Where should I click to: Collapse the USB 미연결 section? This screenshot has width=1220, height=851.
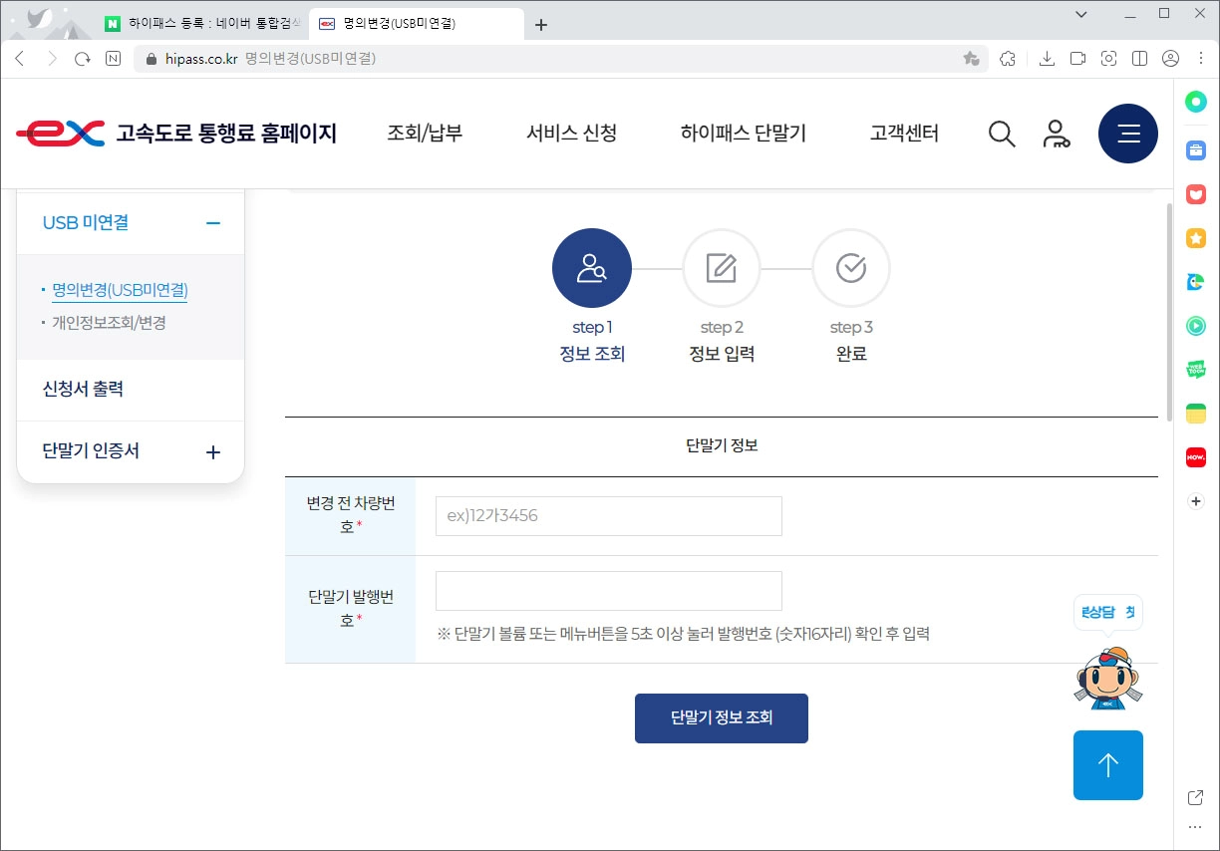[x=212, y=222]
